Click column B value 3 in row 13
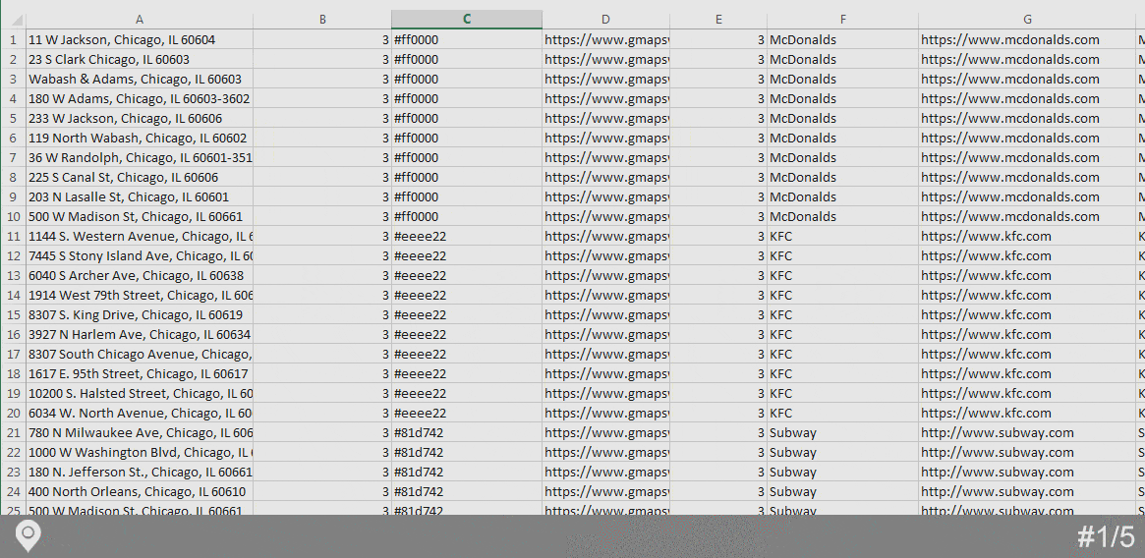1145x558 pixels. pos(322,275)
